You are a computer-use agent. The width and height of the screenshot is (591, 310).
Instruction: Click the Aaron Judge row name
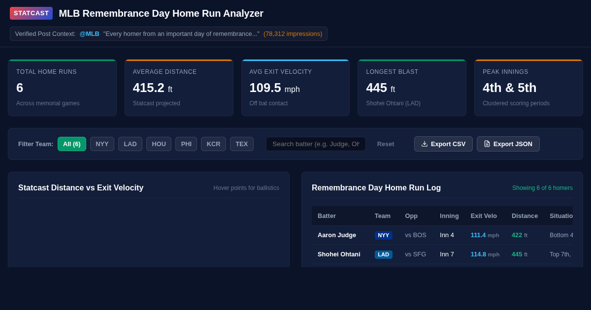point(337,235)
